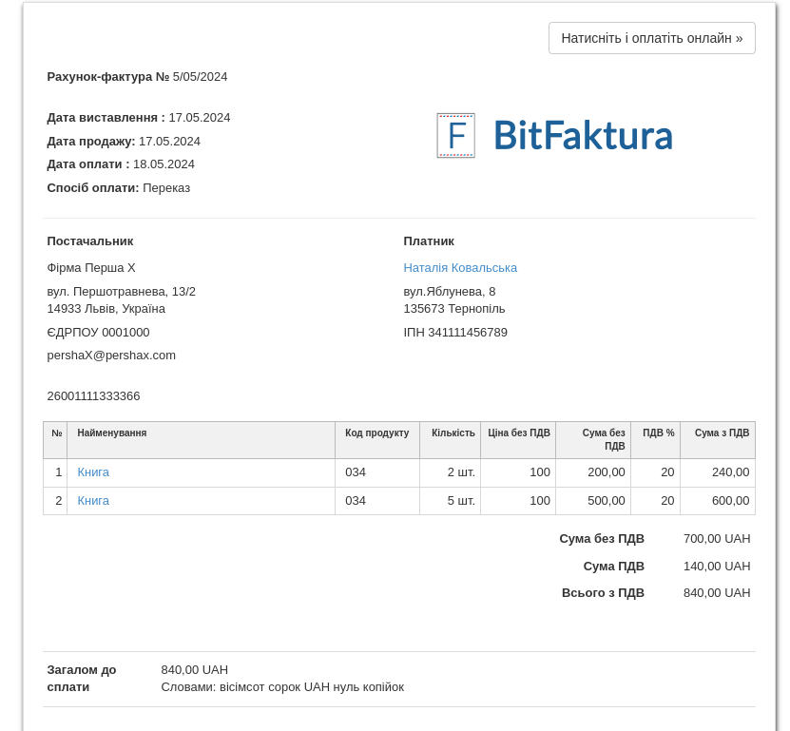The width and height of the screenshot is (790, 731).
Task: Click the BitFaktura F logo icon
Action: coord(455,136)
